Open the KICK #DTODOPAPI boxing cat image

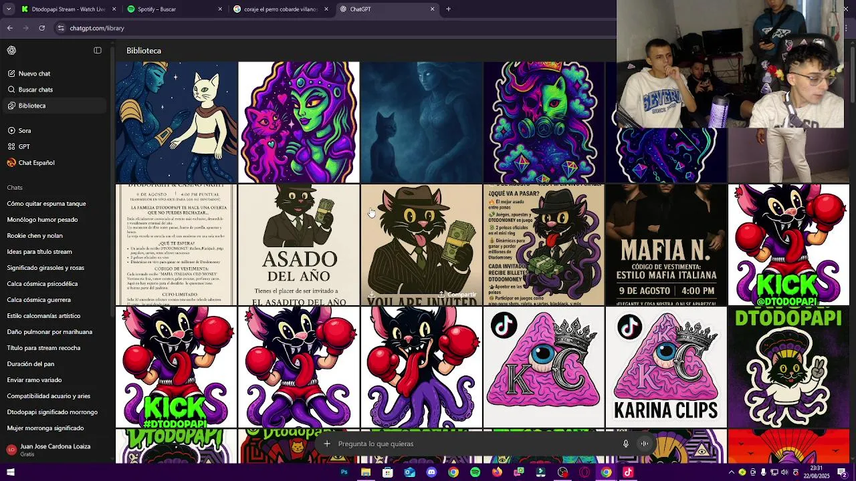click(x=177, y=367)
